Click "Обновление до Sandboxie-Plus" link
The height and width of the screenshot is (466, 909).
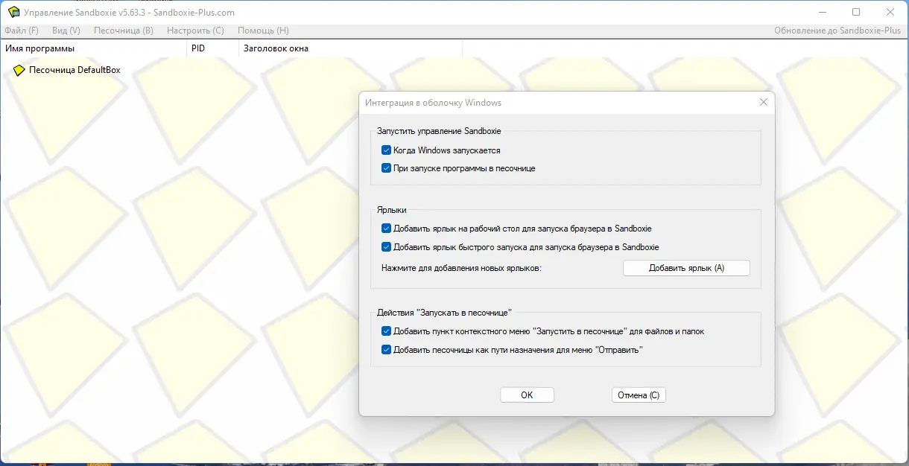coord(837,31)
